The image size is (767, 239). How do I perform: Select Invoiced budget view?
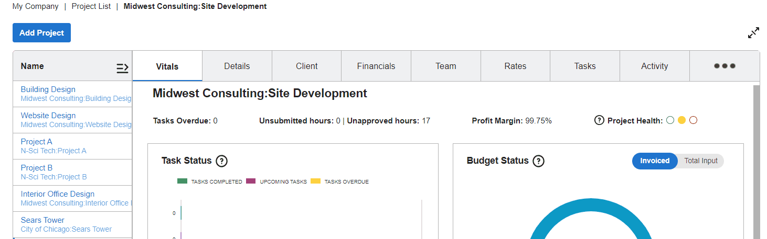pyautogui.click(x=654, y=161)
